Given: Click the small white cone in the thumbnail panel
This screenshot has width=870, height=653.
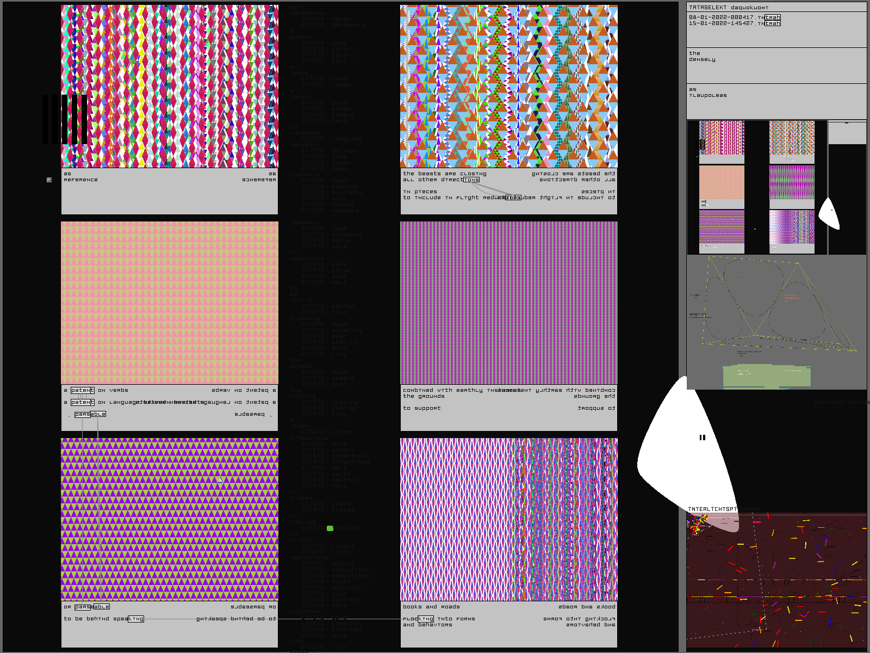Looking at the screenshot, I should (830, 213).
